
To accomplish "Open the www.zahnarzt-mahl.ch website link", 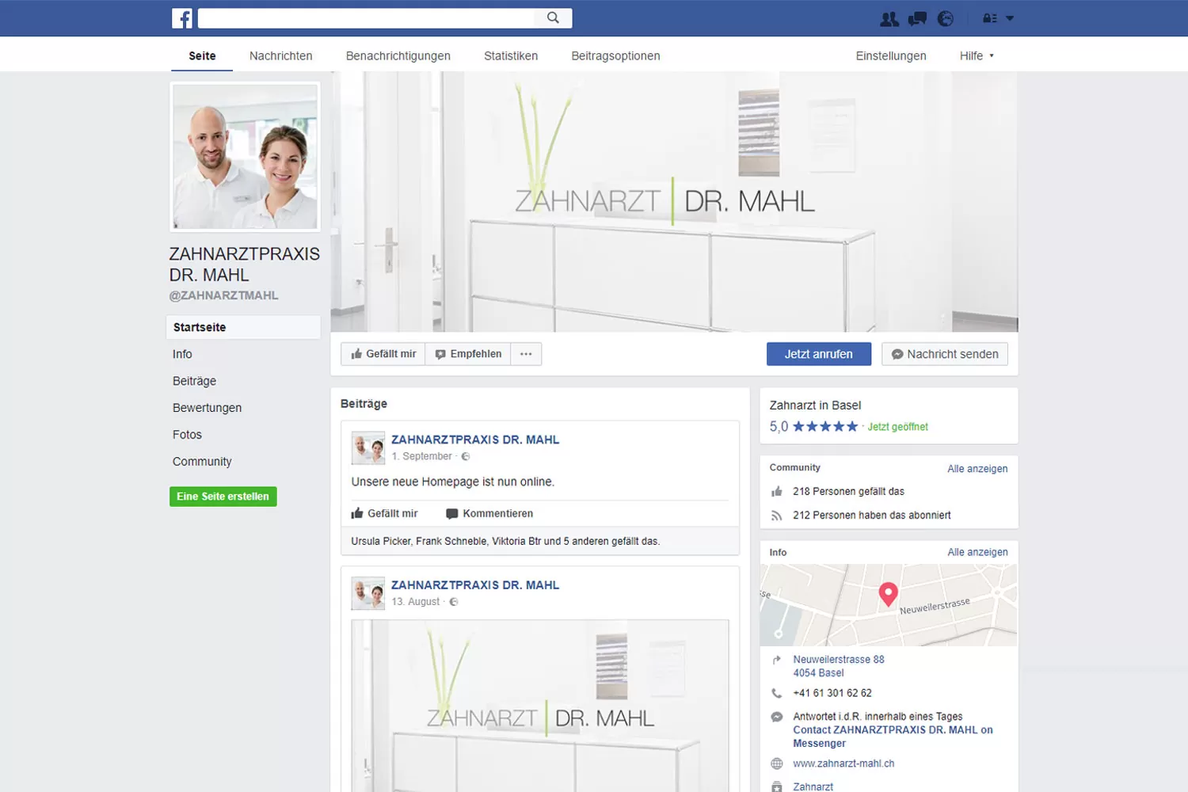I will click(843, 763).
